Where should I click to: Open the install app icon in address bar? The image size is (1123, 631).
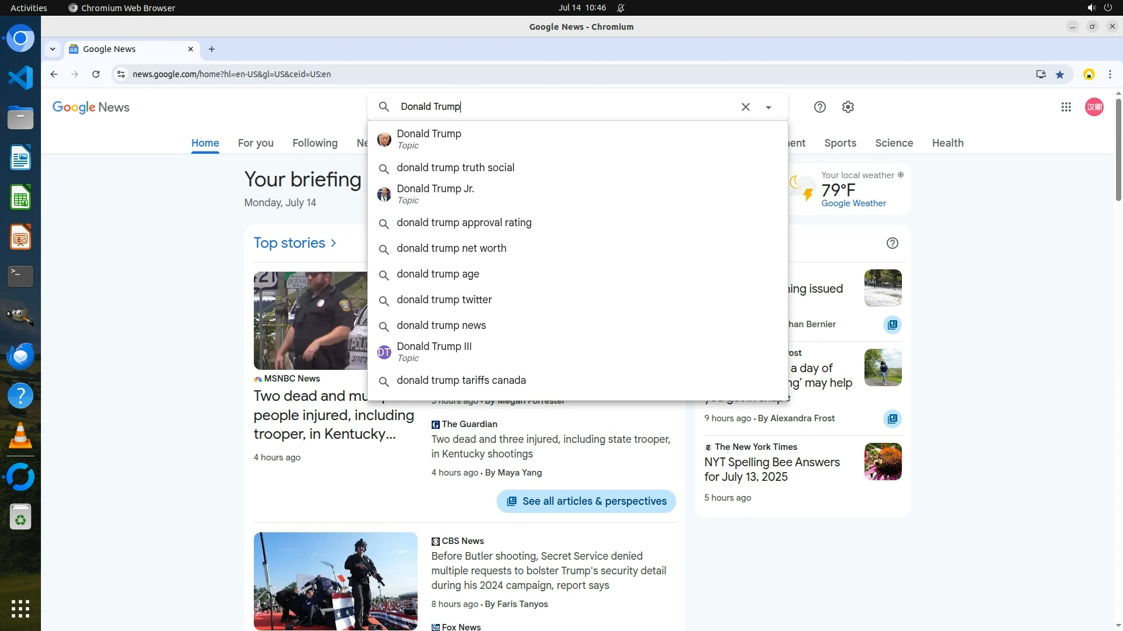click(1041, 74)
